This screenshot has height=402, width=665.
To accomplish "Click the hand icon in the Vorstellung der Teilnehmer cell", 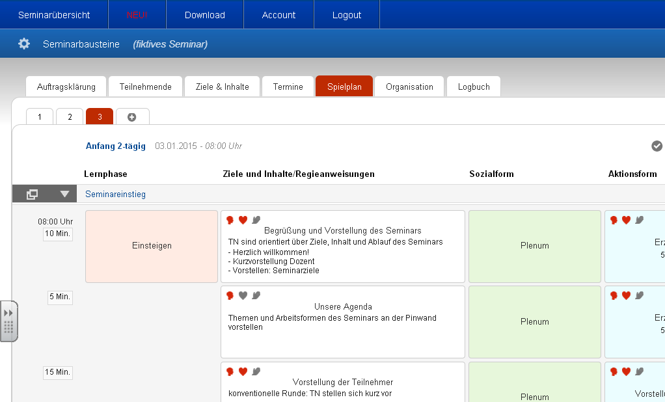I will coord(256,371).
